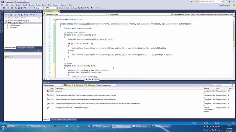Expand the References node
The height and width of the screenshot is (132, 236).
pyautogui.click(x=8, y=25)
